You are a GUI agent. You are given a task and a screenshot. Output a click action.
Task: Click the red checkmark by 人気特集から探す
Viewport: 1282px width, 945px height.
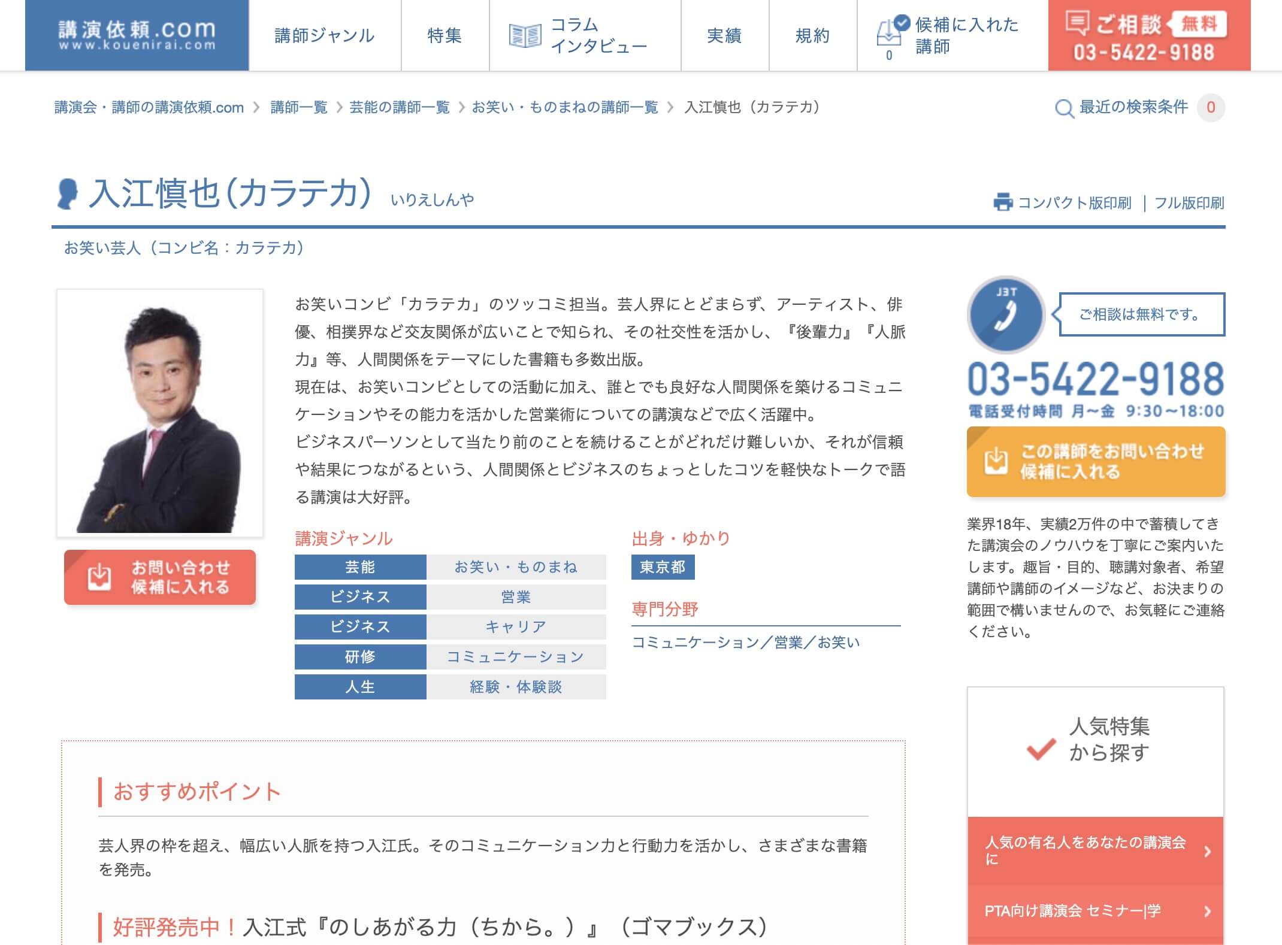point(1041,749)
